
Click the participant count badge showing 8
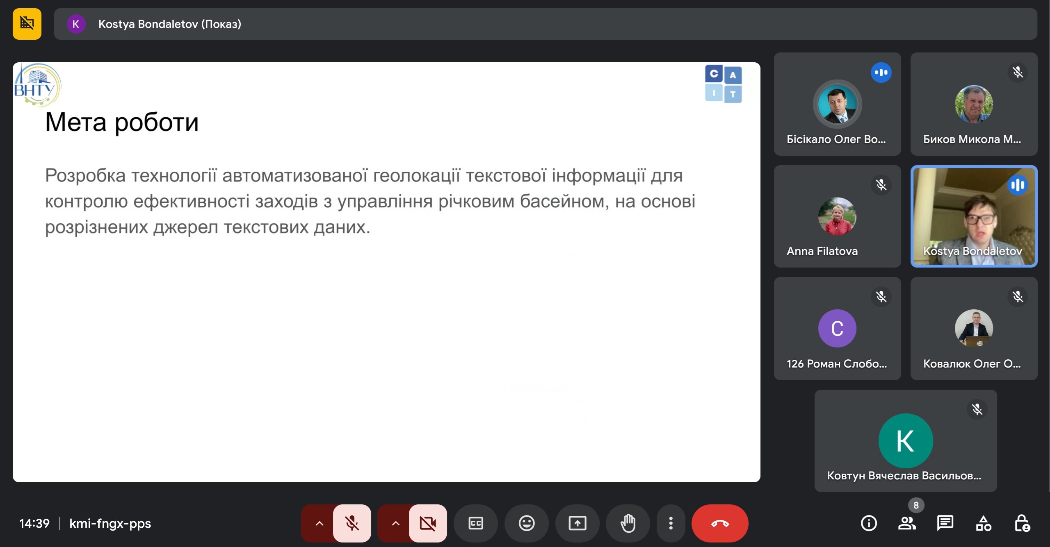pyautogui.click(x=916, y=505)
